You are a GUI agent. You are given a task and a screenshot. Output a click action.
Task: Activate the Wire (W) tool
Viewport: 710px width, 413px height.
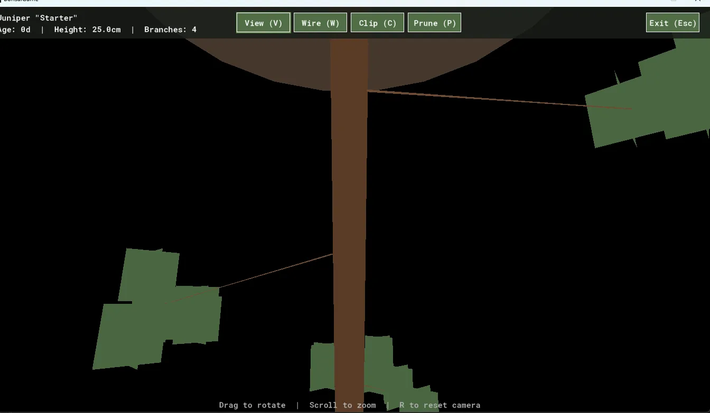320,23
